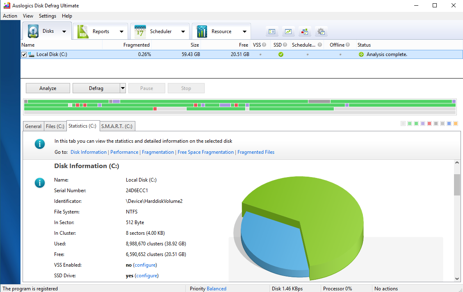This screenshot has height=292, width=463.
Task: Click the vertical scrollbar thumb in statistics panel
Action: pos(457,184)
